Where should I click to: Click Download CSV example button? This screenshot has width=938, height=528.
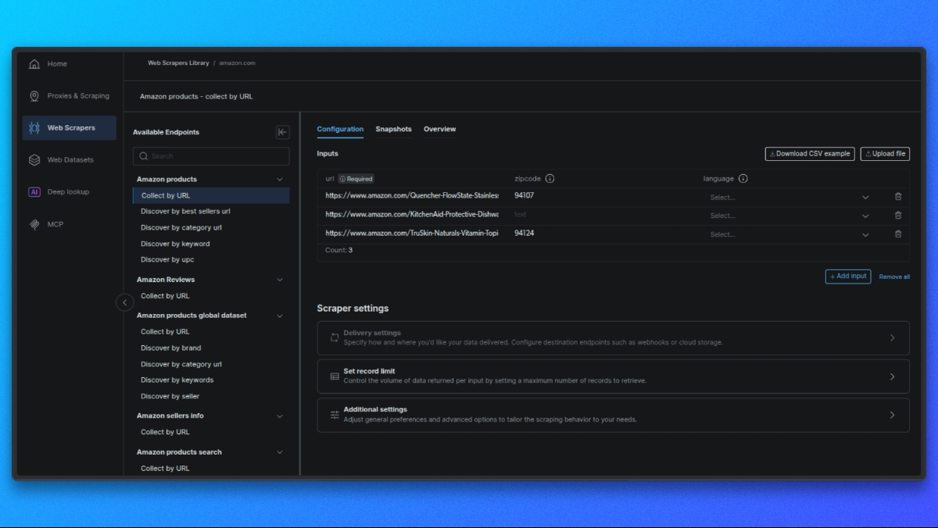pyautogui.click(x=809, y=154)
